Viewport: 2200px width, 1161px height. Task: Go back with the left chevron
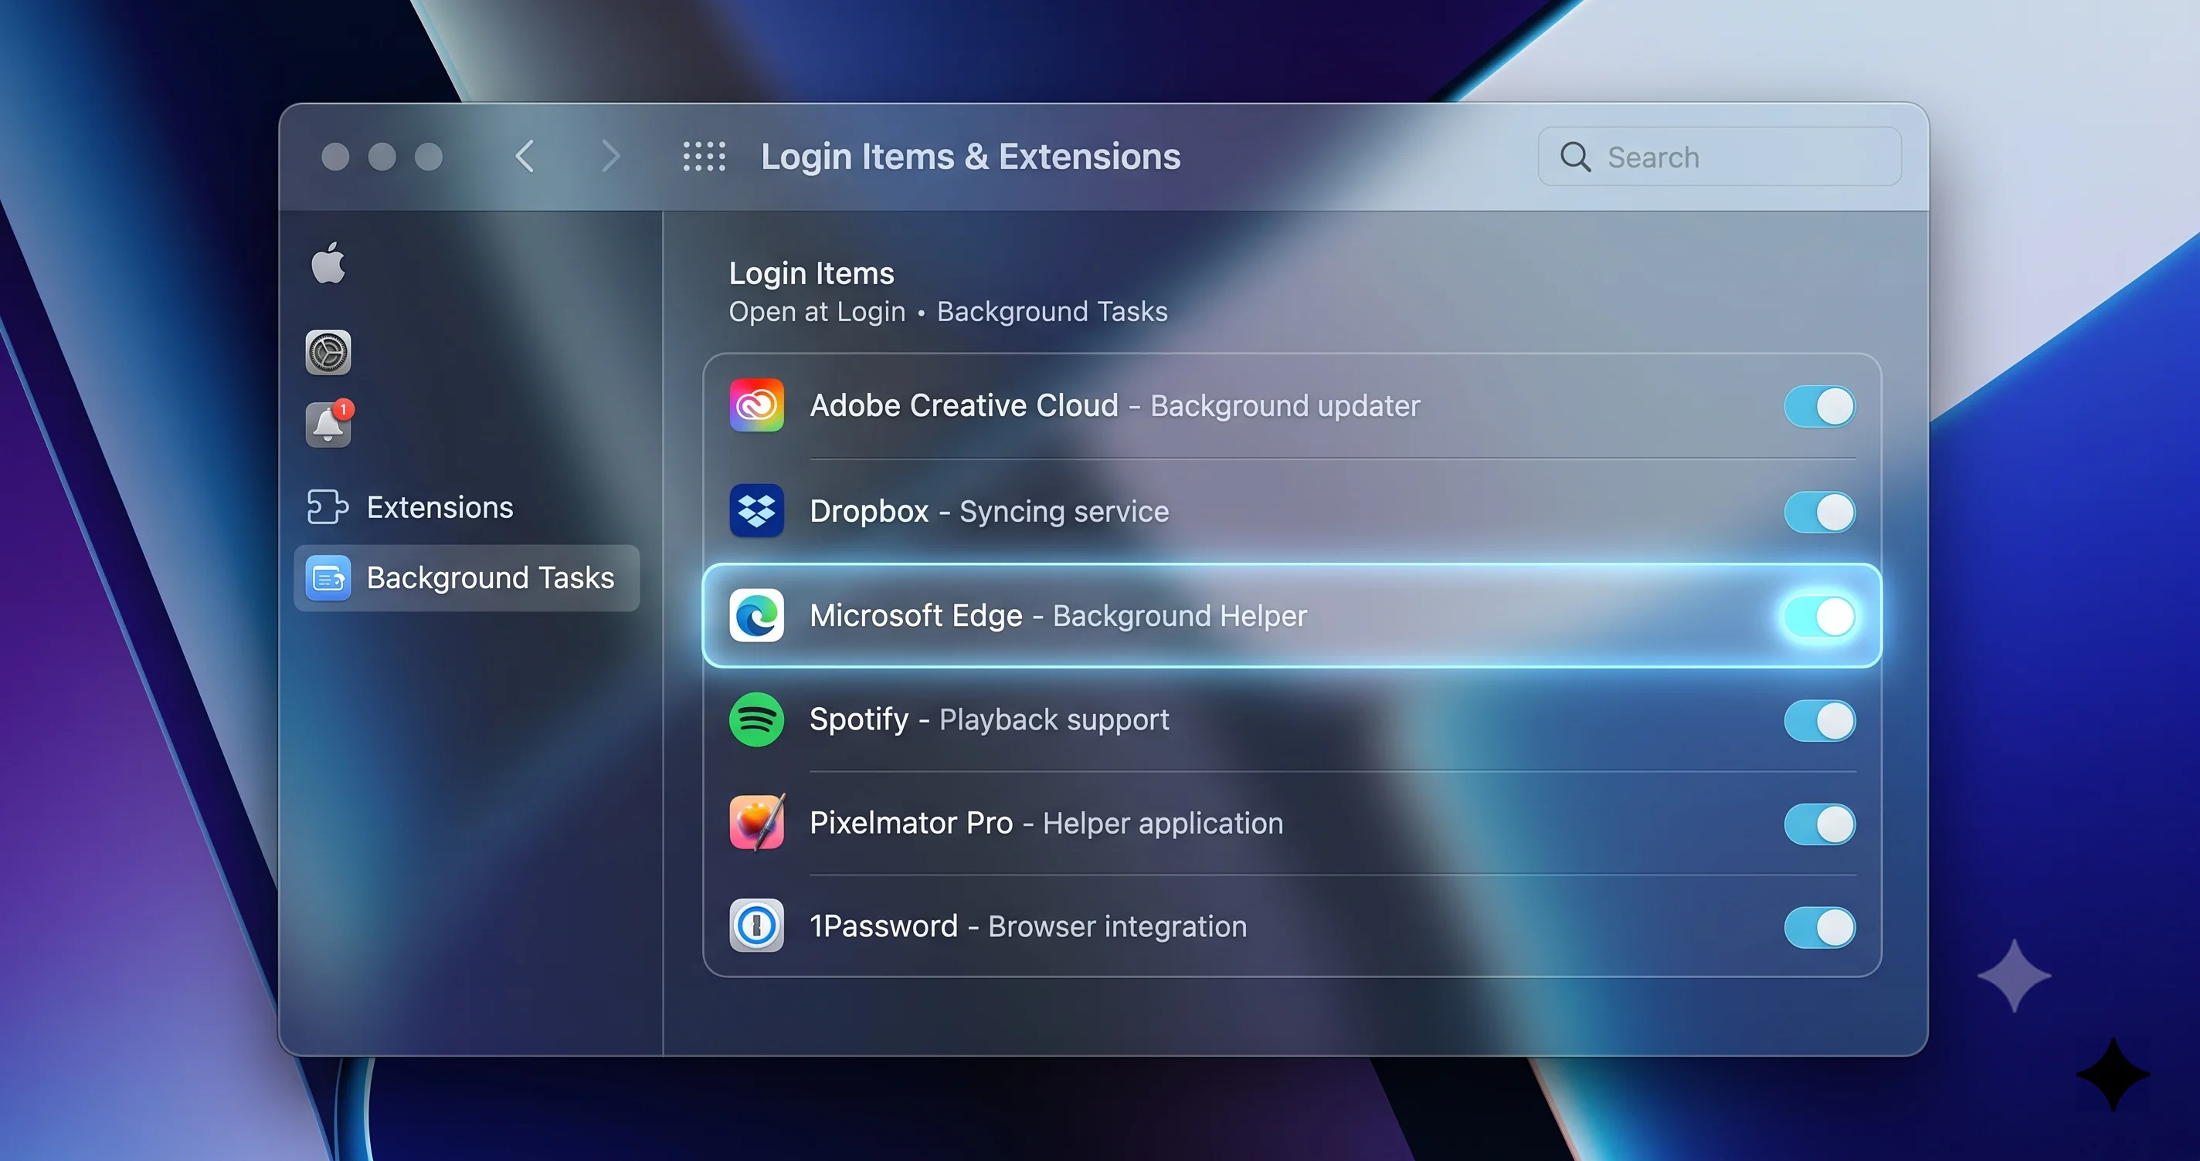[x=525, y=156]
